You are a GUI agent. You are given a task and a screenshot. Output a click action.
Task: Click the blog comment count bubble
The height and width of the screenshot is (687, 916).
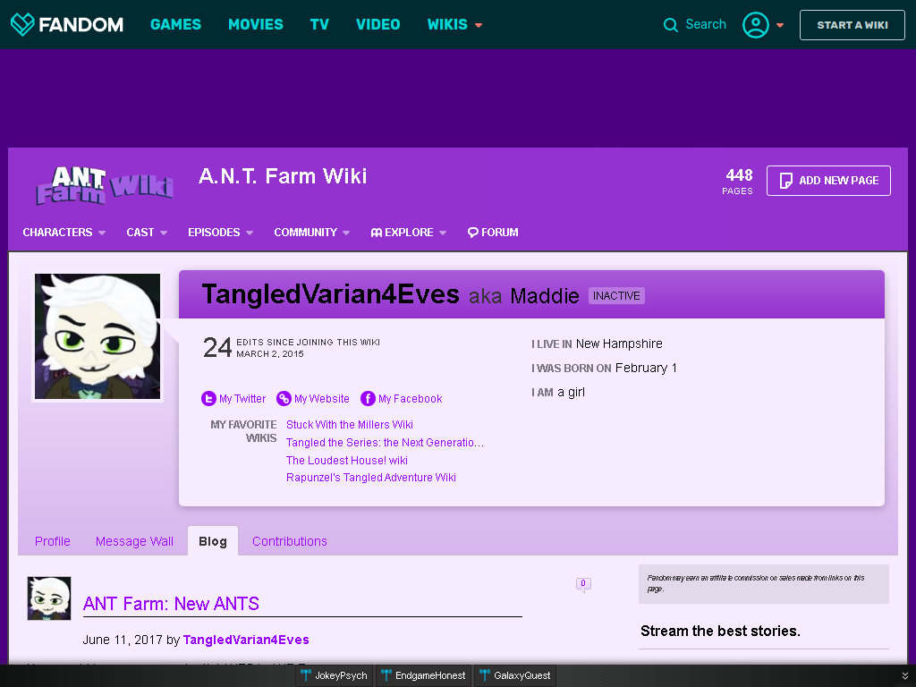[583, 585]
